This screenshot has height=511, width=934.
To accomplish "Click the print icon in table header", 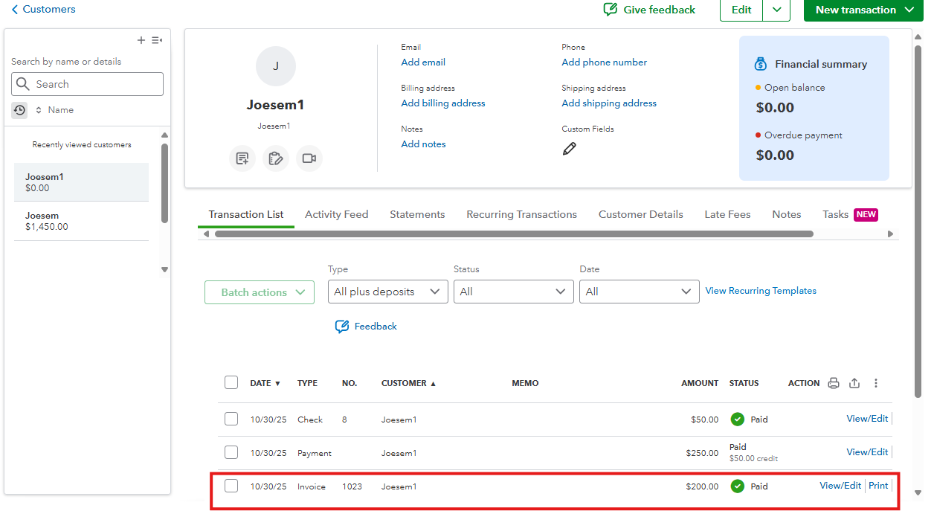I will (x=834, y=383).
